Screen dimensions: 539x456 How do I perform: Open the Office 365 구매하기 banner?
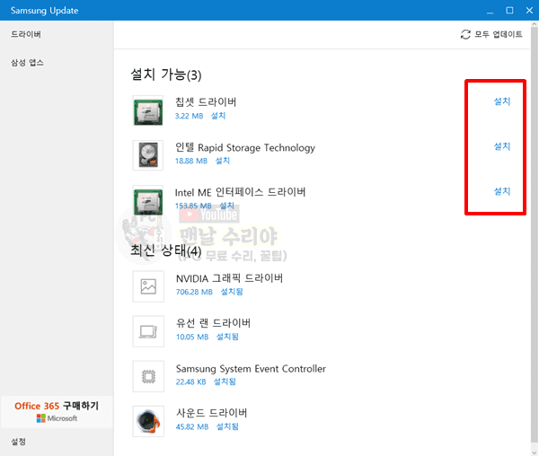click(x=57, y=412)
